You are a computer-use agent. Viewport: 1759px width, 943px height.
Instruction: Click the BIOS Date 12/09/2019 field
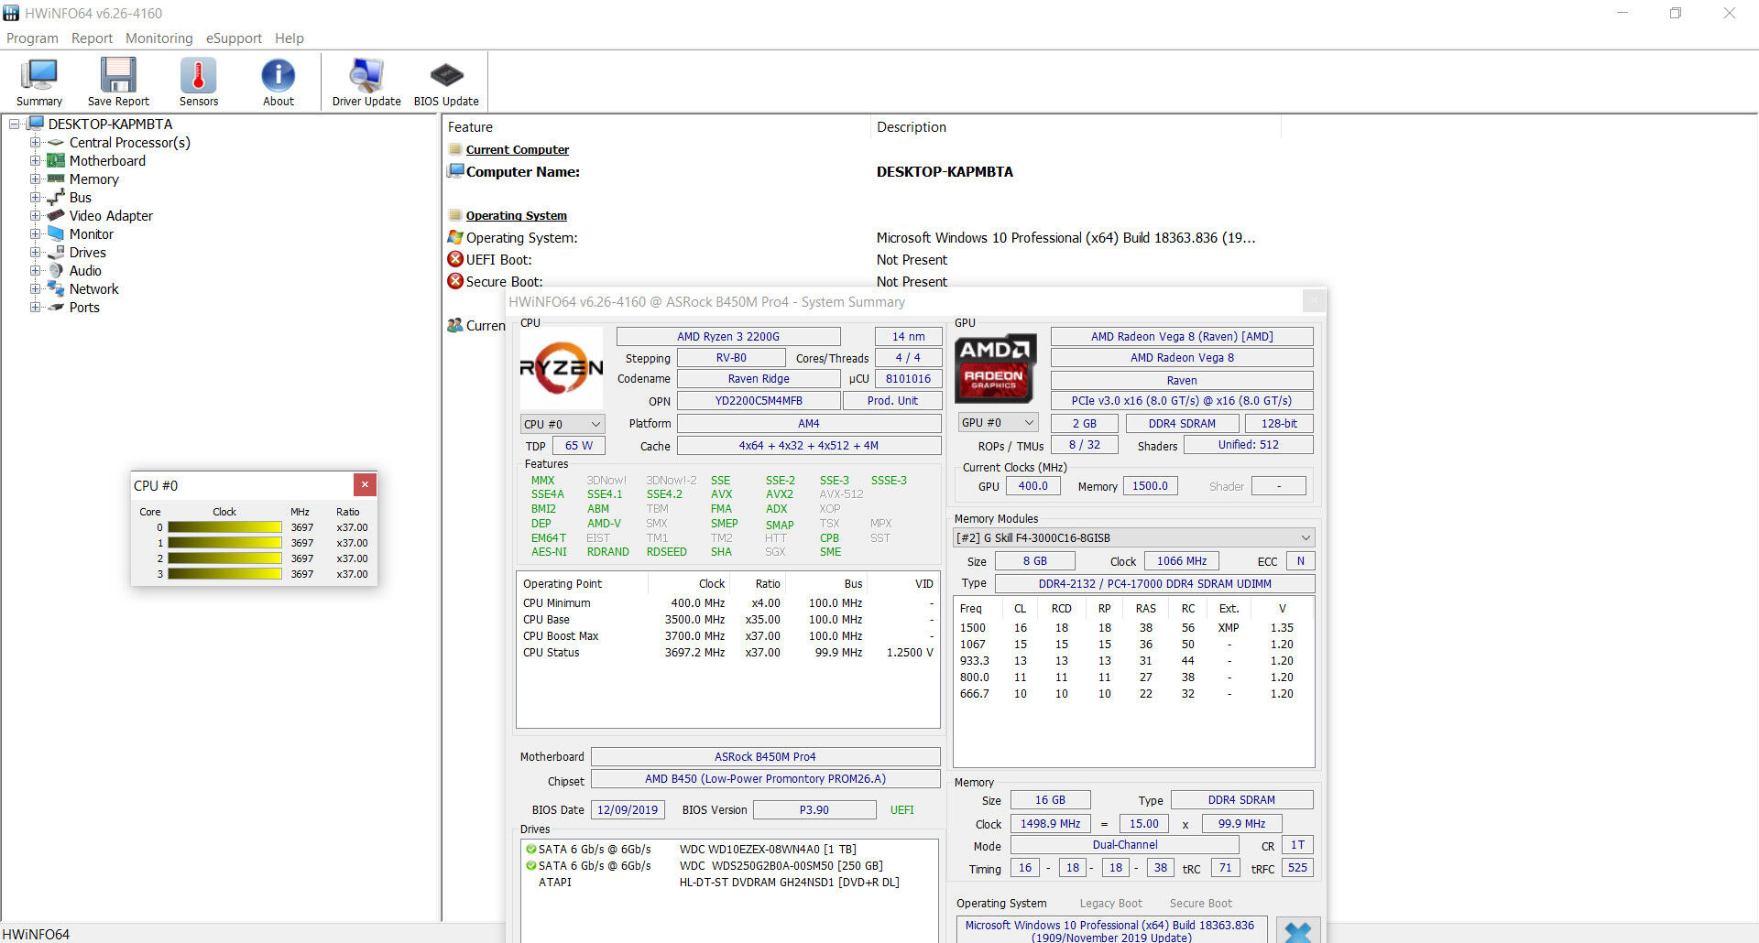[628, 809]
